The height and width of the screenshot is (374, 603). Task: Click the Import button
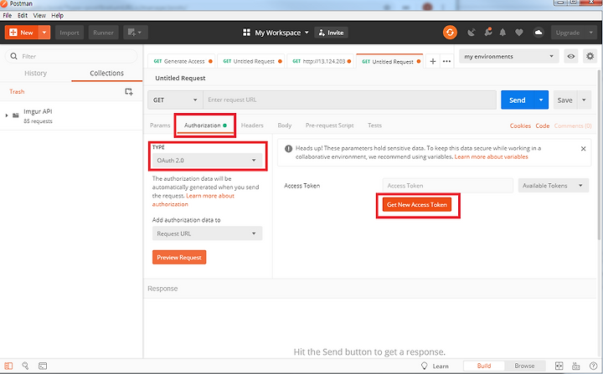click(x=70, y=33)
